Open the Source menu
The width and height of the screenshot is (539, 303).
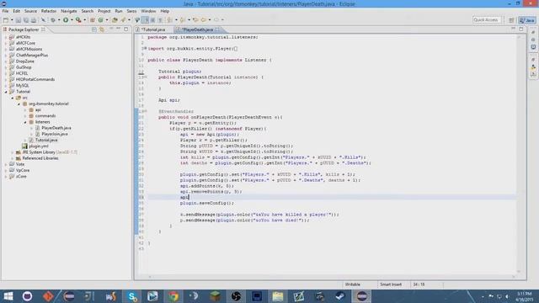click(30, 11)
